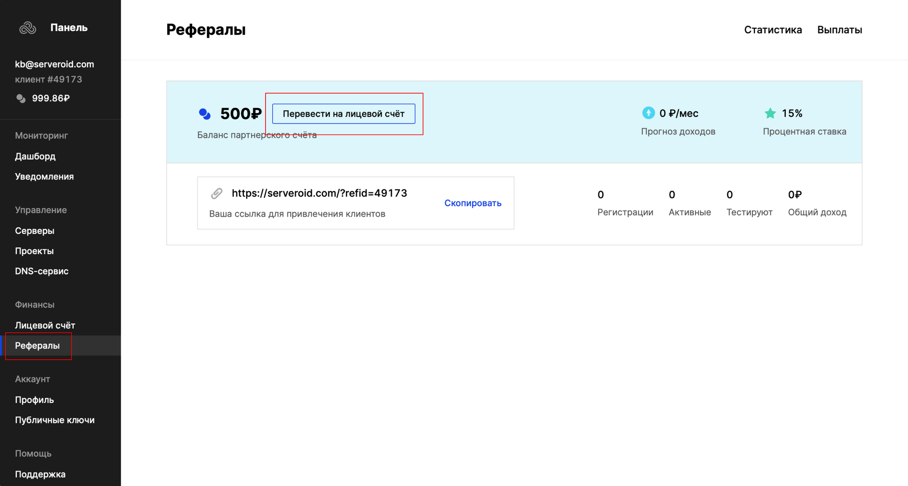Click the Помощь section header

pyautogui.click(x=33, y=453)
